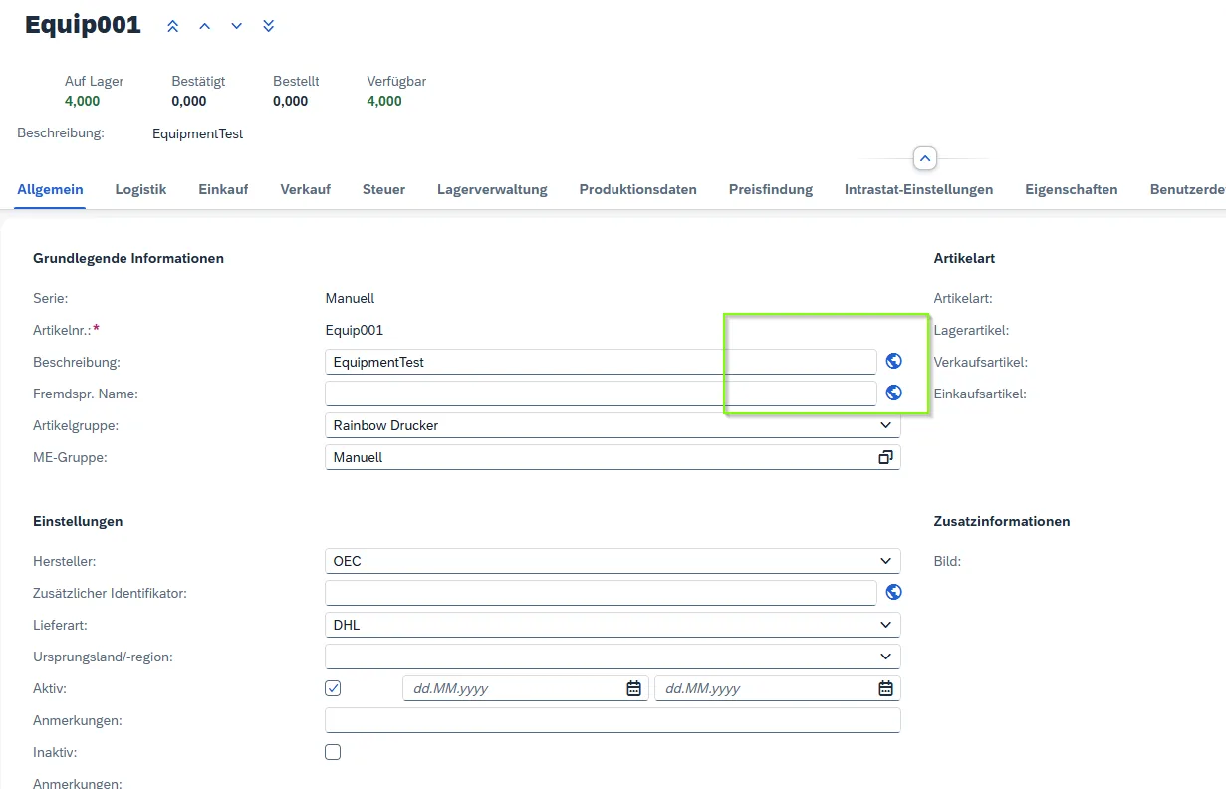Click globe translation icon beside Beschreibung field

(893, 362)
